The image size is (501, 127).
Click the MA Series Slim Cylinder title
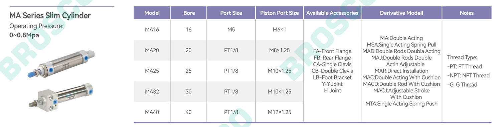point(50,16)
